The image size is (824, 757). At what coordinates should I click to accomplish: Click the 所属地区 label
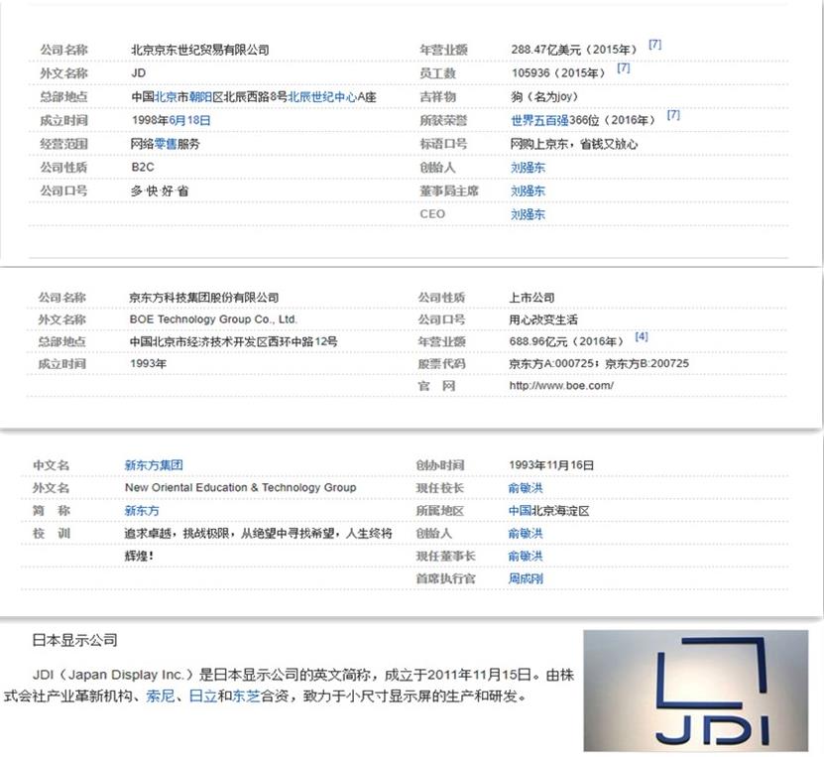(440, 510)
